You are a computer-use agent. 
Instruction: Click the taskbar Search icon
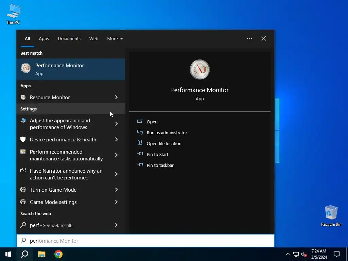tap(24, 254)
